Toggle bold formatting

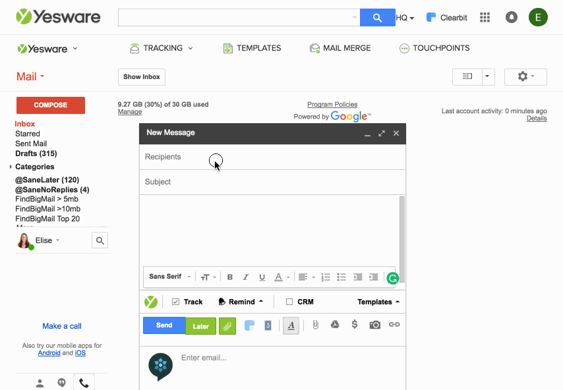point(230,277)
